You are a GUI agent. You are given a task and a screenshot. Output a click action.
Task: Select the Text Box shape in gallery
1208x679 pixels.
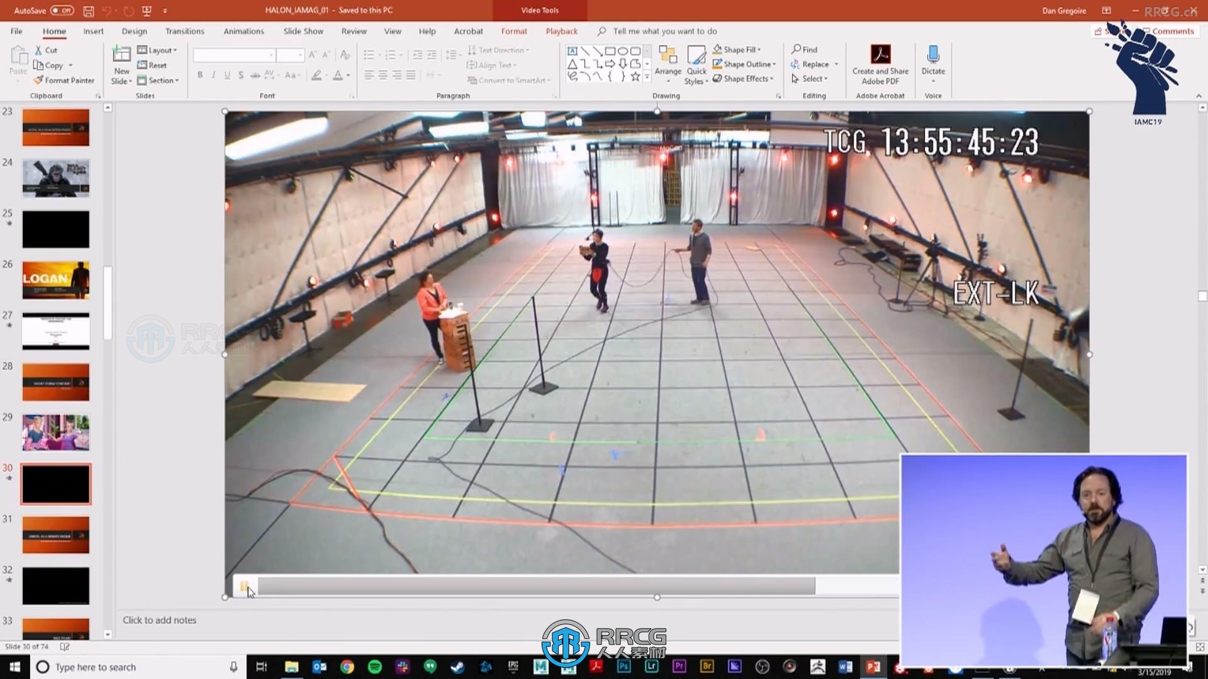tap(572, 51)
